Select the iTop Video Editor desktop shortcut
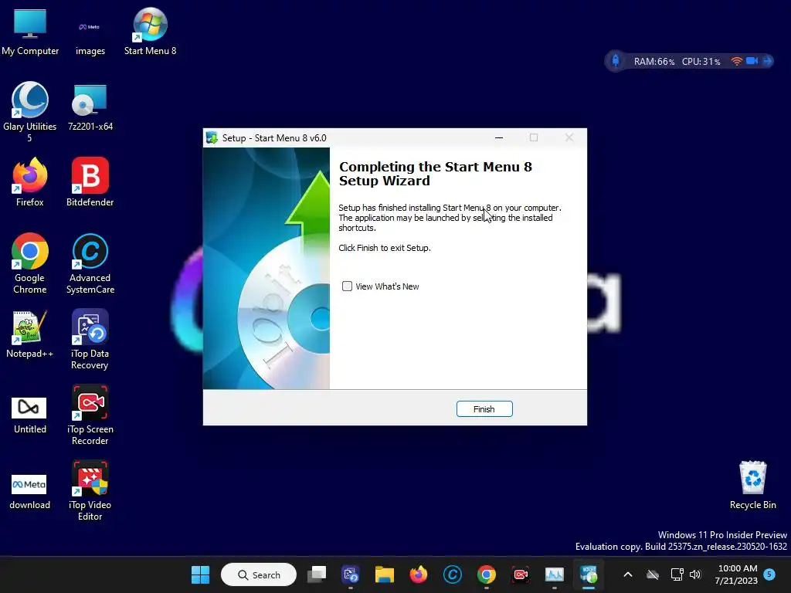Screen dimensions: 791x593 90,490
